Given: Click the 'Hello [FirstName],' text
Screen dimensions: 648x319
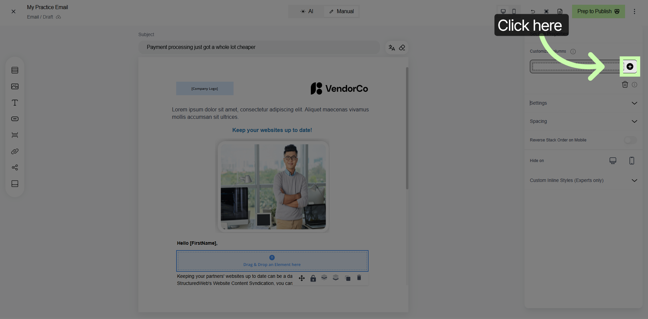Looking at the screenshot, I should (x=197, y=243).
